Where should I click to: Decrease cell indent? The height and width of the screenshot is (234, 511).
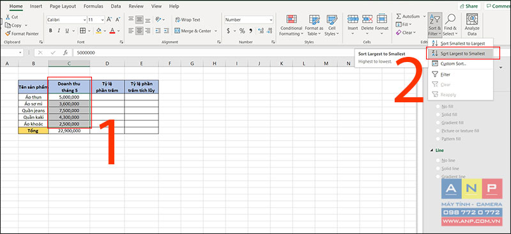point(158,31)
